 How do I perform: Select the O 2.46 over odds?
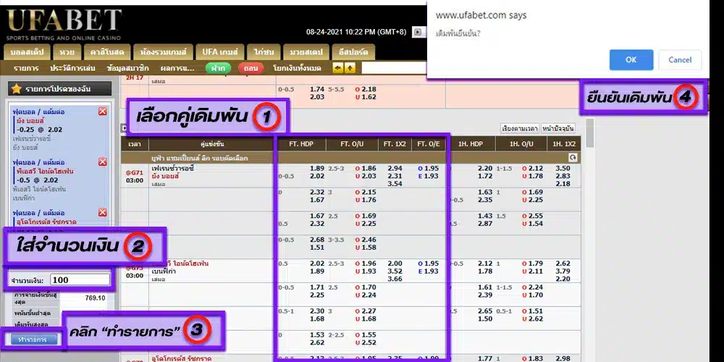(365, 240)
